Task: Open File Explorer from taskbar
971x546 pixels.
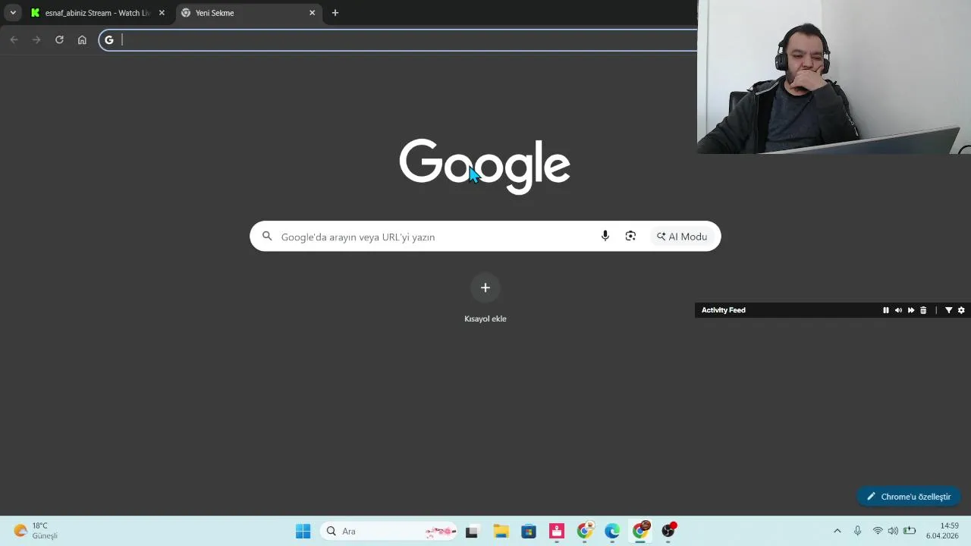Action: [x=501, y=531]
